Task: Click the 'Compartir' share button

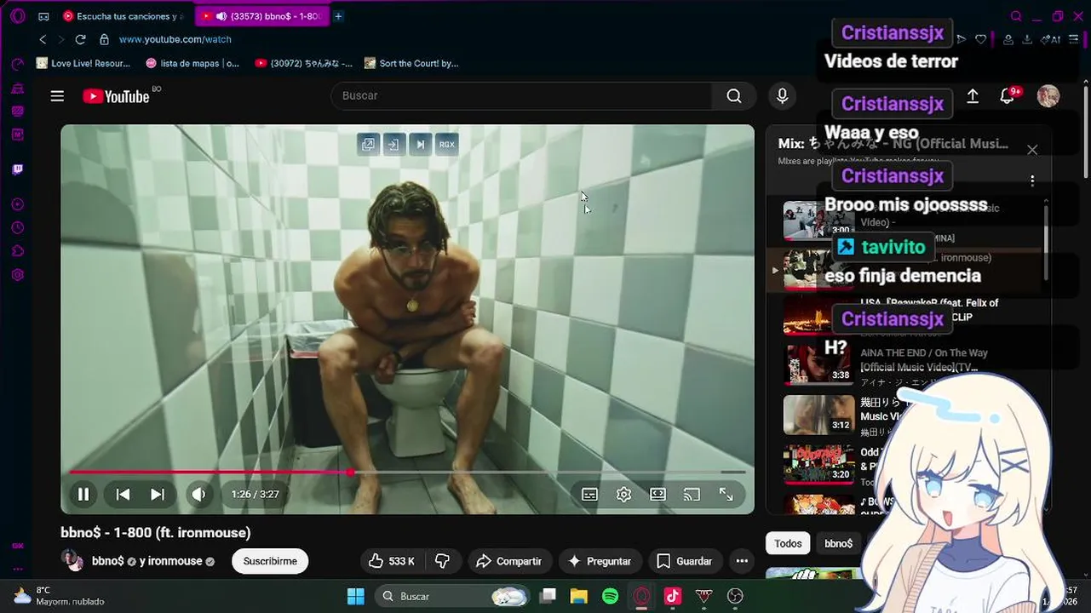Action: point(508,561)
